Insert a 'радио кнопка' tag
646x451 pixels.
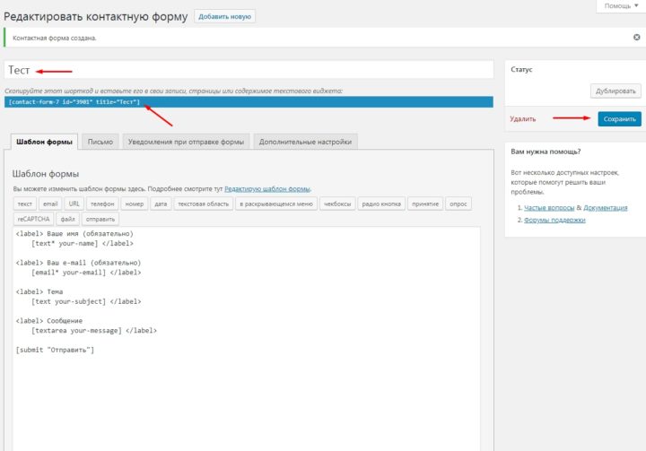click(381, 204)
